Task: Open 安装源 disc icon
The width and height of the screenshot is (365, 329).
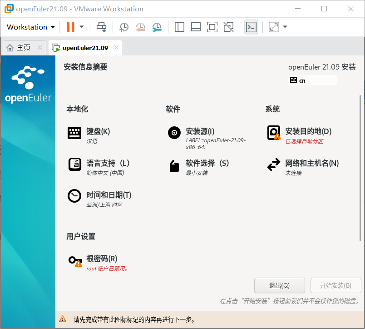Action: [x=174, y=133]
